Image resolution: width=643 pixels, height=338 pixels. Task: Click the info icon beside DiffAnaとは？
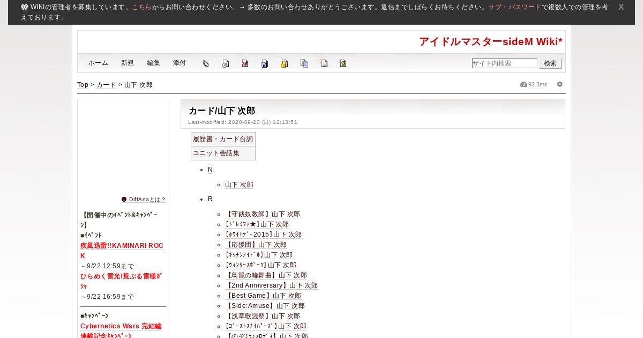[124, 200]
